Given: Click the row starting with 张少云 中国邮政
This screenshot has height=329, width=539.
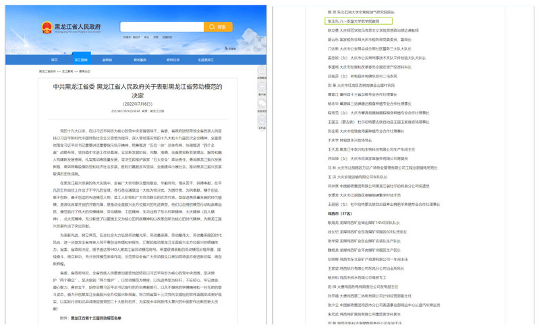Looking at the screenshot, I should pyautogui.click(x=384, y=305).
